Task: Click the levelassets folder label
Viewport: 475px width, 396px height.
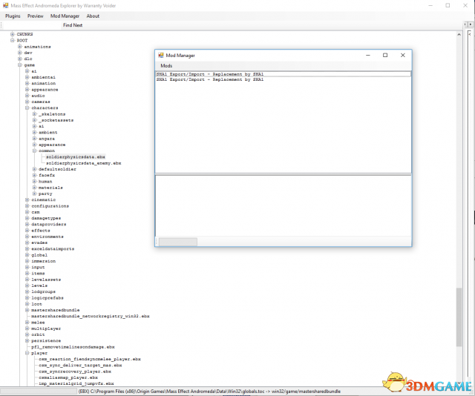Action: [46, 280]
